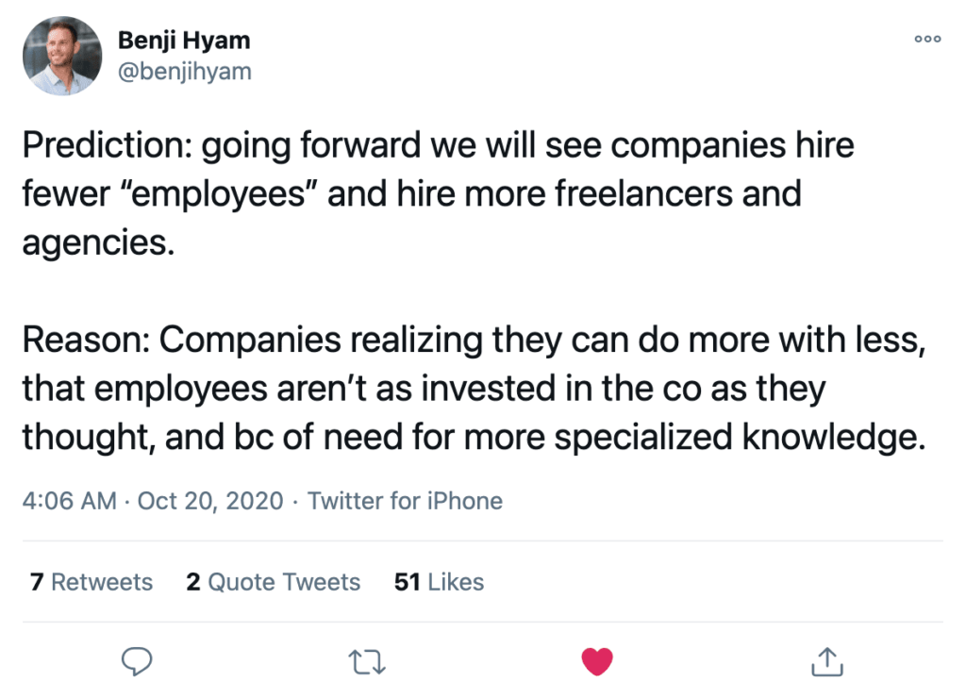View the 2 Quote Tweets list
The height and width of the screenshot is (699, 966).
pyautogui.click(x=273, y=582)
